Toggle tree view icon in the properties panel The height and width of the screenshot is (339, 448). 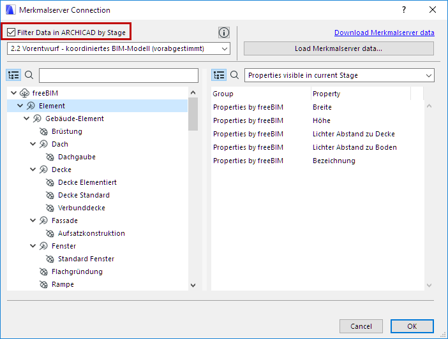(x=219, y=75)
